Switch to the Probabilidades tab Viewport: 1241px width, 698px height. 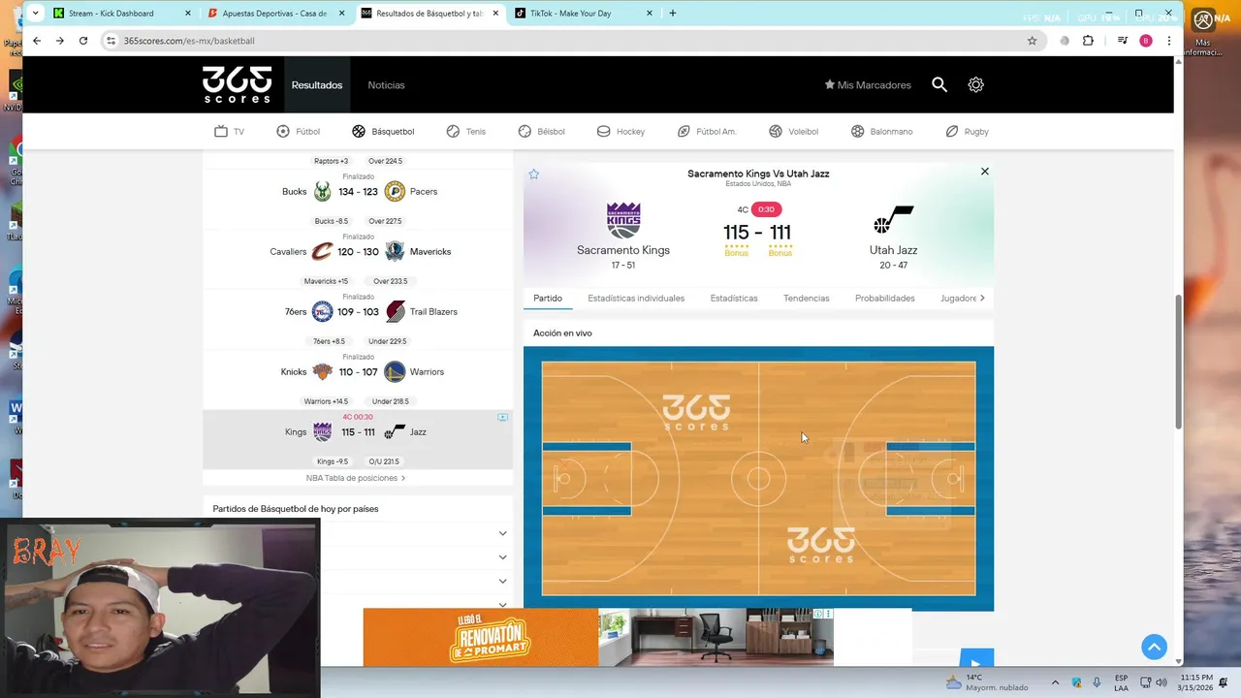(885, 299)
